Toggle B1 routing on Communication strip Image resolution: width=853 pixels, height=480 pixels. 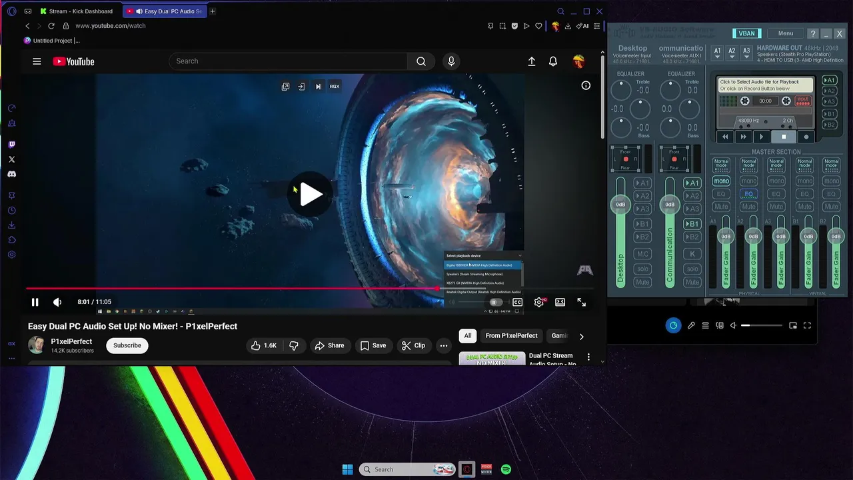[x=692, y=224]
